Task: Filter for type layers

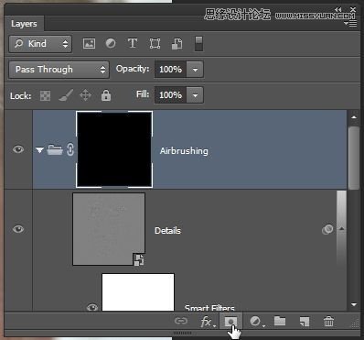Action: coord(133,43)
